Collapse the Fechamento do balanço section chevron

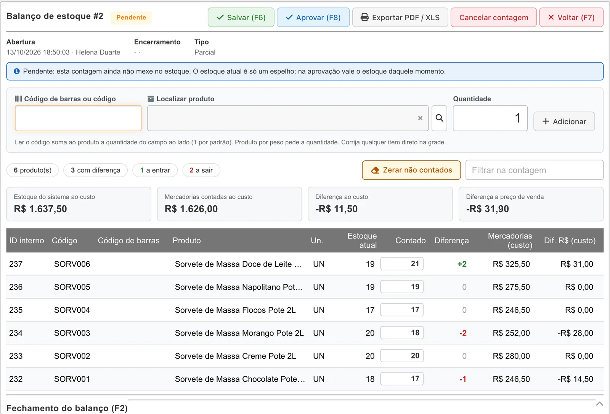tap(599, 404)
